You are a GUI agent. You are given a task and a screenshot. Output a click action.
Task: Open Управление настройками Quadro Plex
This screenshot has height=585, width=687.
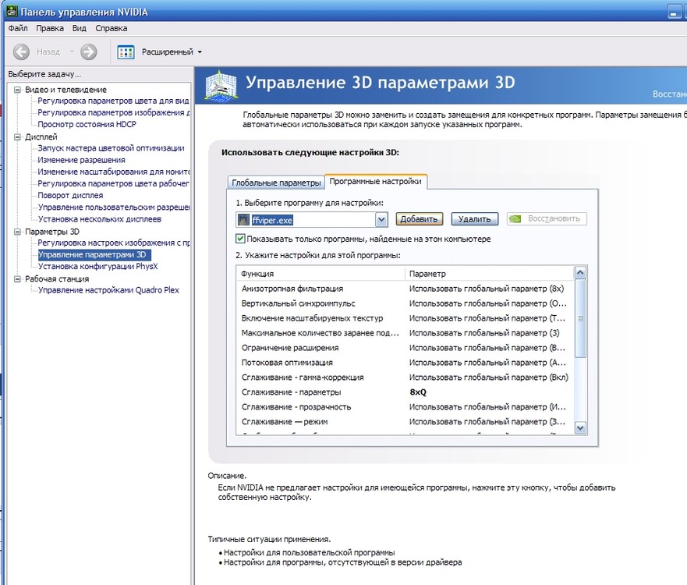108,290
